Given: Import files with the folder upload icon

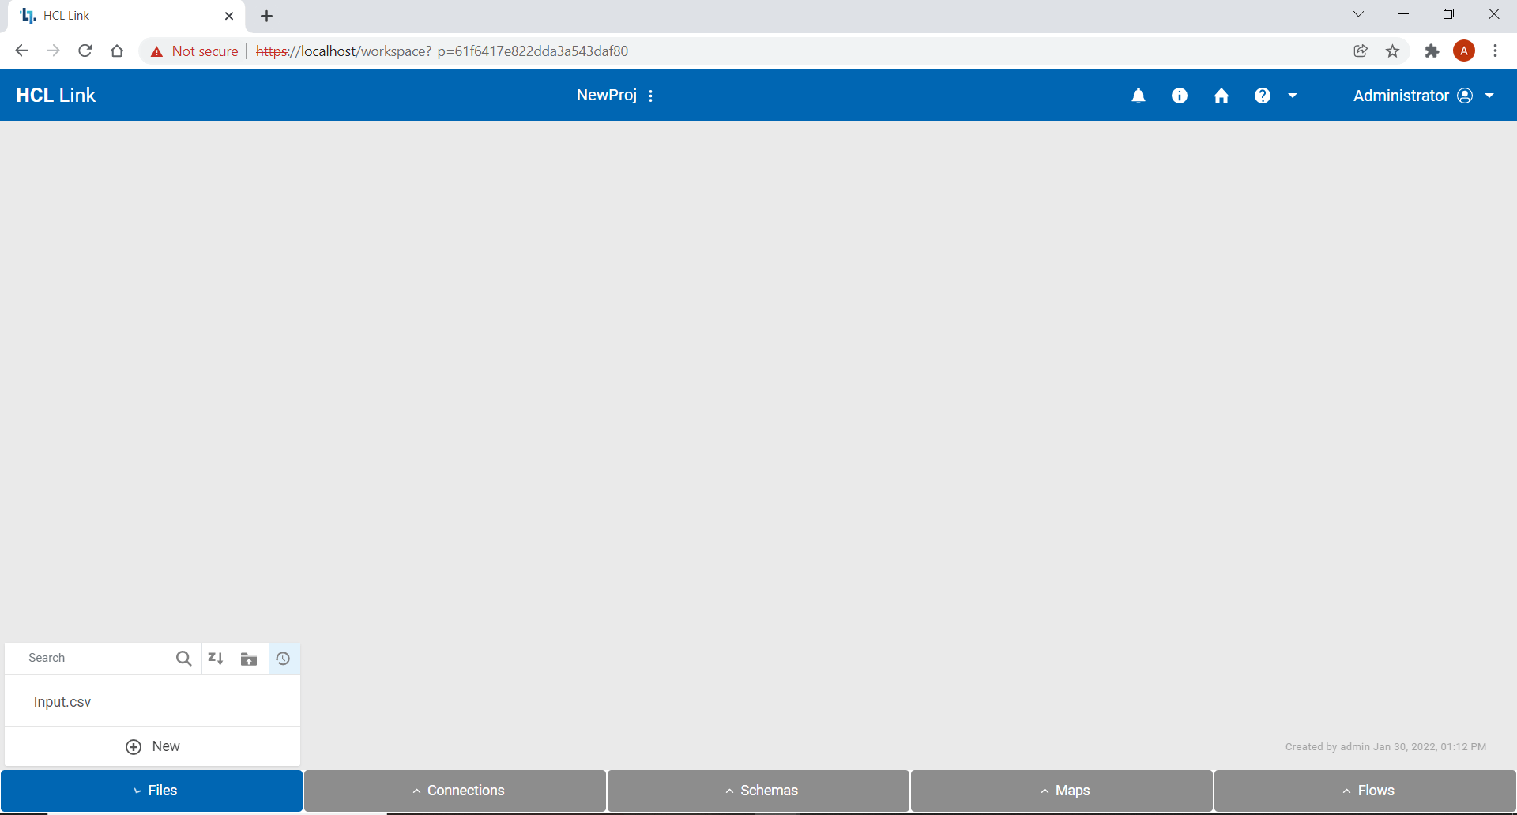Looking at the screenshot, I should tap(248, 658).
